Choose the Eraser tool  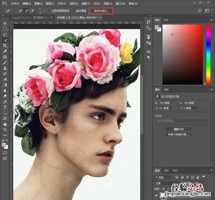[x=5, y=79]
